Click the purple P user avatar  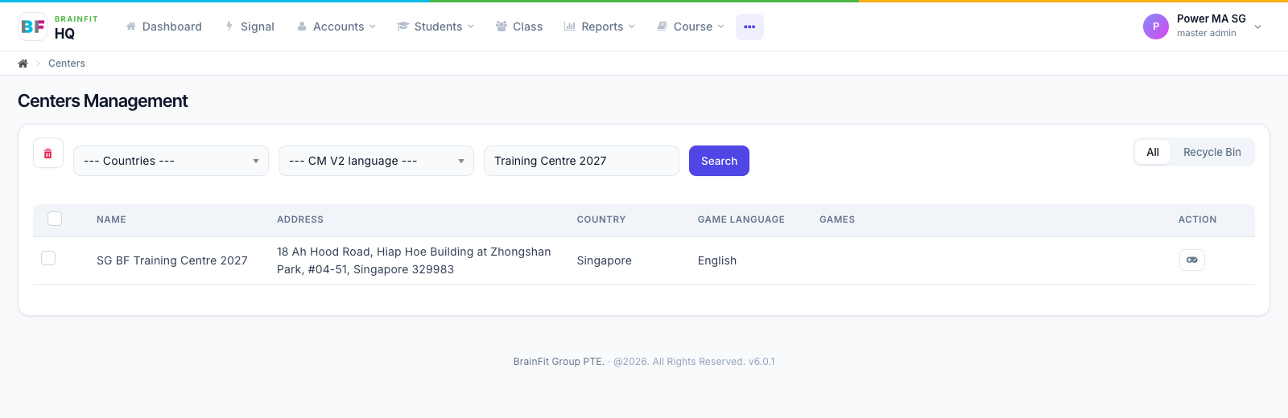coord(1156,27)
